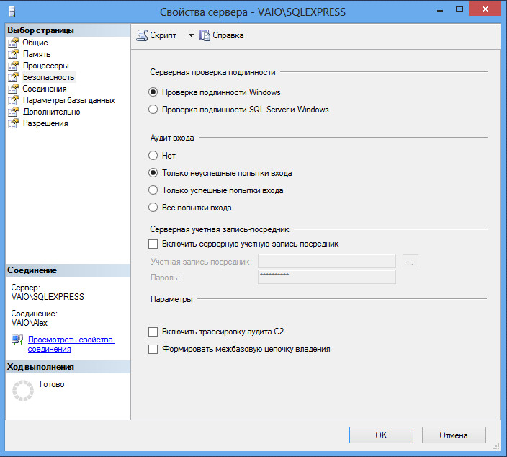The width and height of the screenshot is (507, 457).
Task: Open the Разрешения page
Action: [x=45, y=123]
